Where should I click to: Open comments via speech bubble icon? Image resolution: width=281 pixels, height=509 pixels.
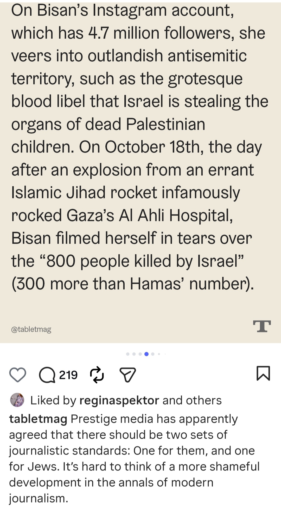[47, 375]
